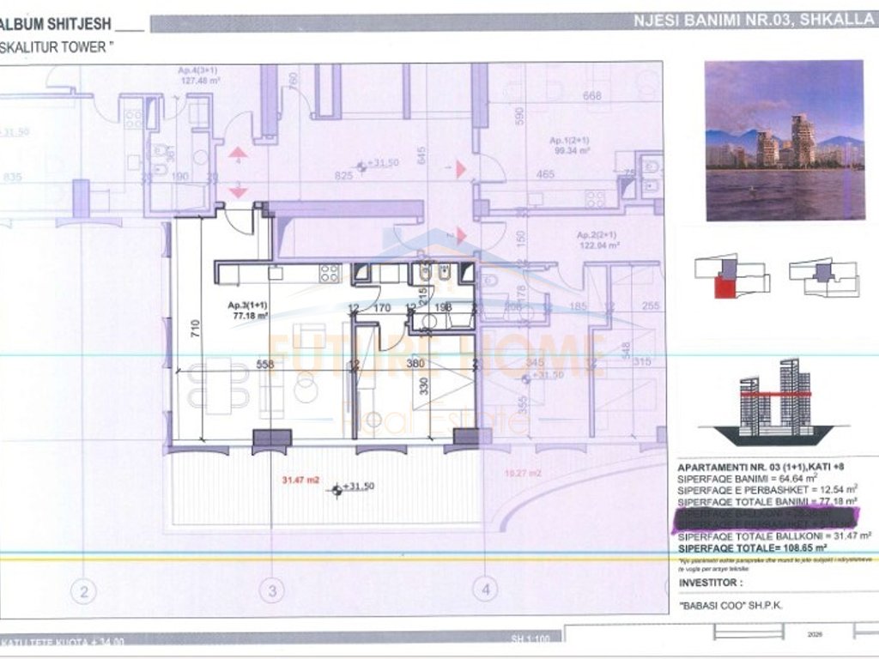Click 'SIPERFAQE BANIMI = 64.64 m²' line
This screenshot has width=879, height=659.
[x=748, y=479]
